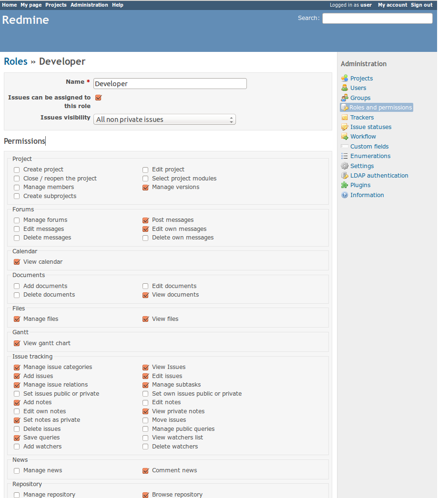439x498 pixels.
Task: Focus the Search box in header
Action: tap(377, 18)
